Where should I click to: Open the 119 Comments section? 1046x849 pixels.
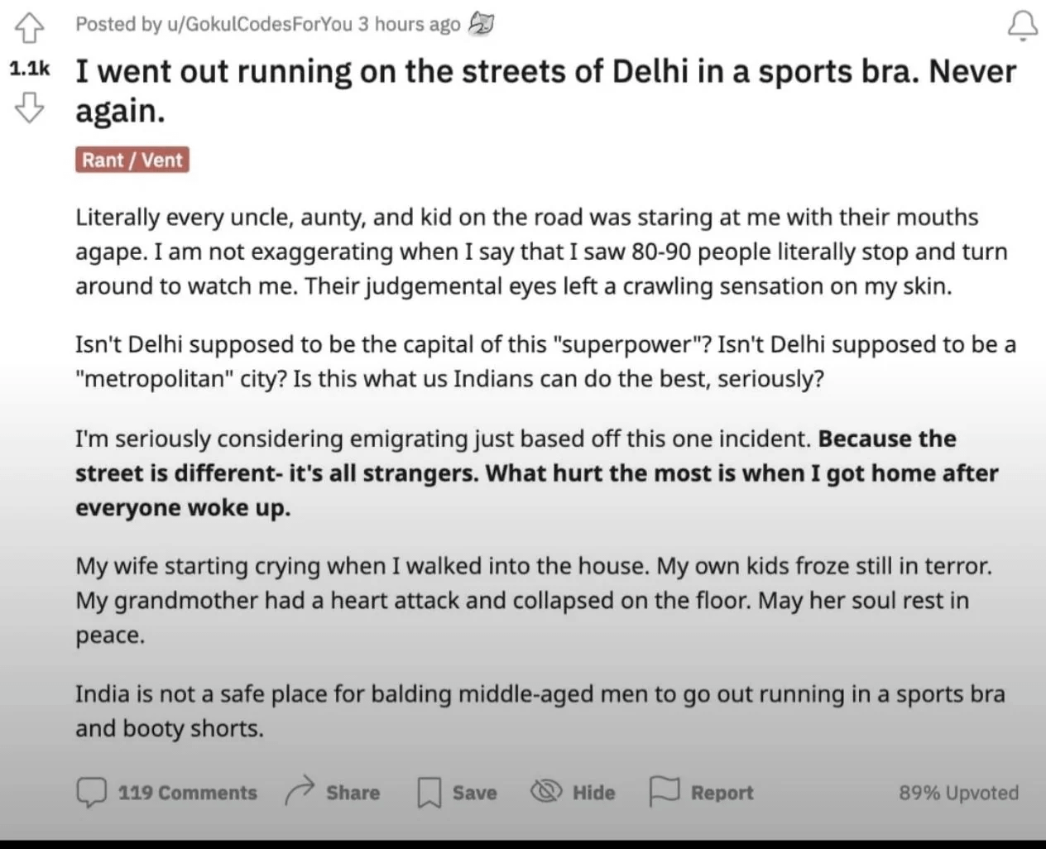coord(187,793)
